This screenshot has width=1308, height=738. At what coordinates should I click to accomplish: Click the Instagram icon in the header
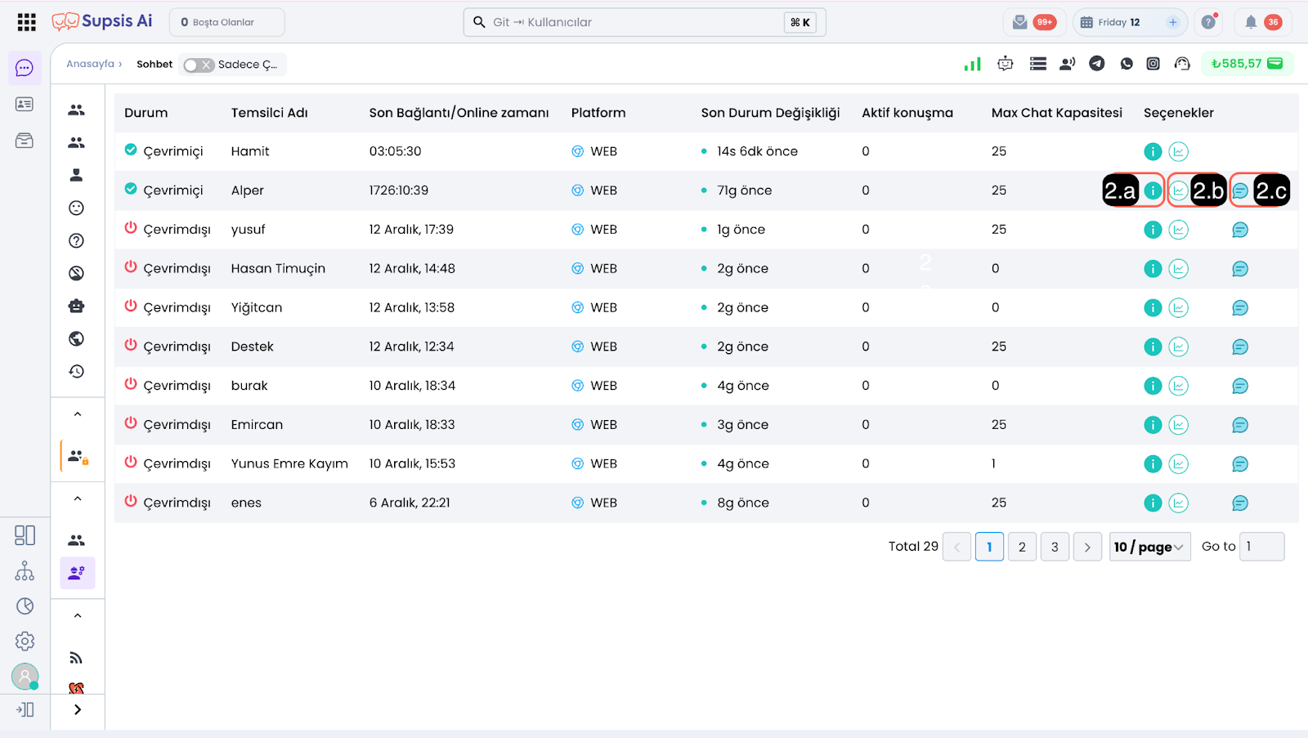[1153, 64]
